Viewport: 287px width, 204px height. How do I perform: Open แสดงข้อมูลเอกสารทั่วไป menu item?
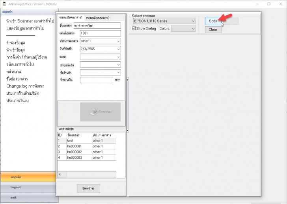25,28
